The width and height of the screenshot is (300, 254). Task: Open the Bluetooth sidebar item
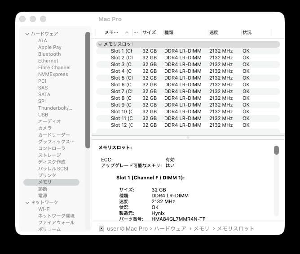tap(49, 54)
